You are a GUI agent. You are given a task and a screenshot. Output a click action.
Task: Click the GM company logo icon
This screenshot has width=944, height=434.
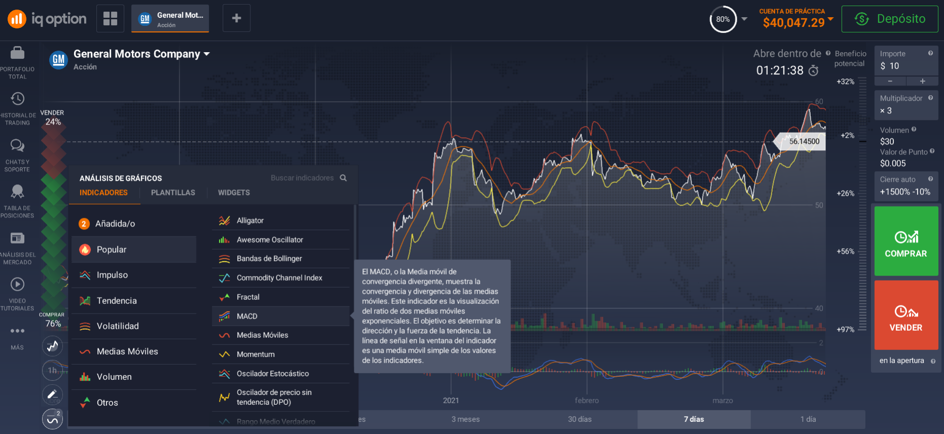coord(58,60)
